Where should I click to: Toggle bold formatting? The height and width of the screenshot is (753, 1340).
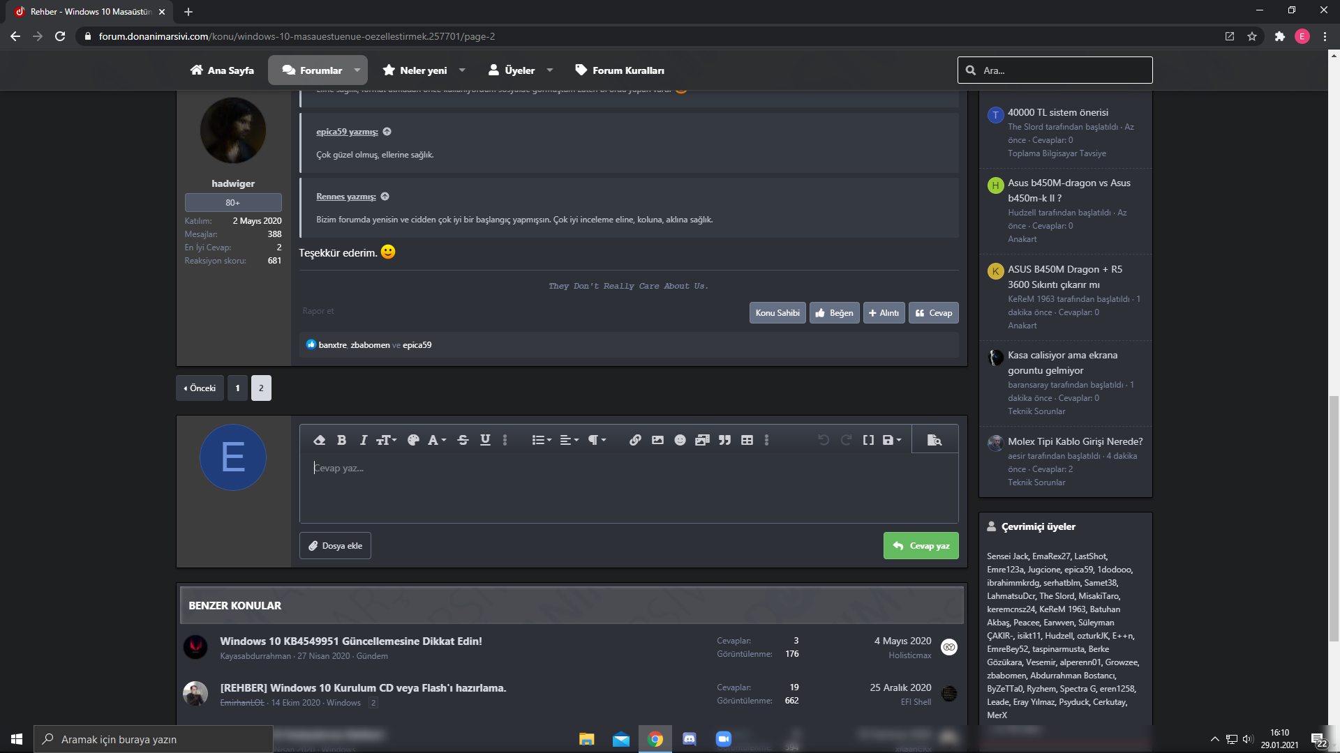click(x=341, y=440)
